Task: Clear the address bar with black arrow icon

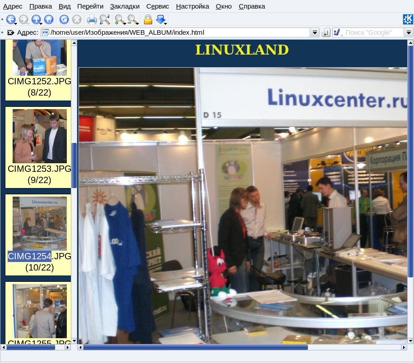Action: (11, 32)
